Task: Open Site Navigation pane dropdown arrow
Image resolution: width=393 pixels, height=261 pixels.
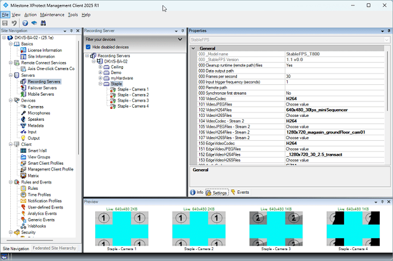Action: pyautogui.click(x=65, y=31)
